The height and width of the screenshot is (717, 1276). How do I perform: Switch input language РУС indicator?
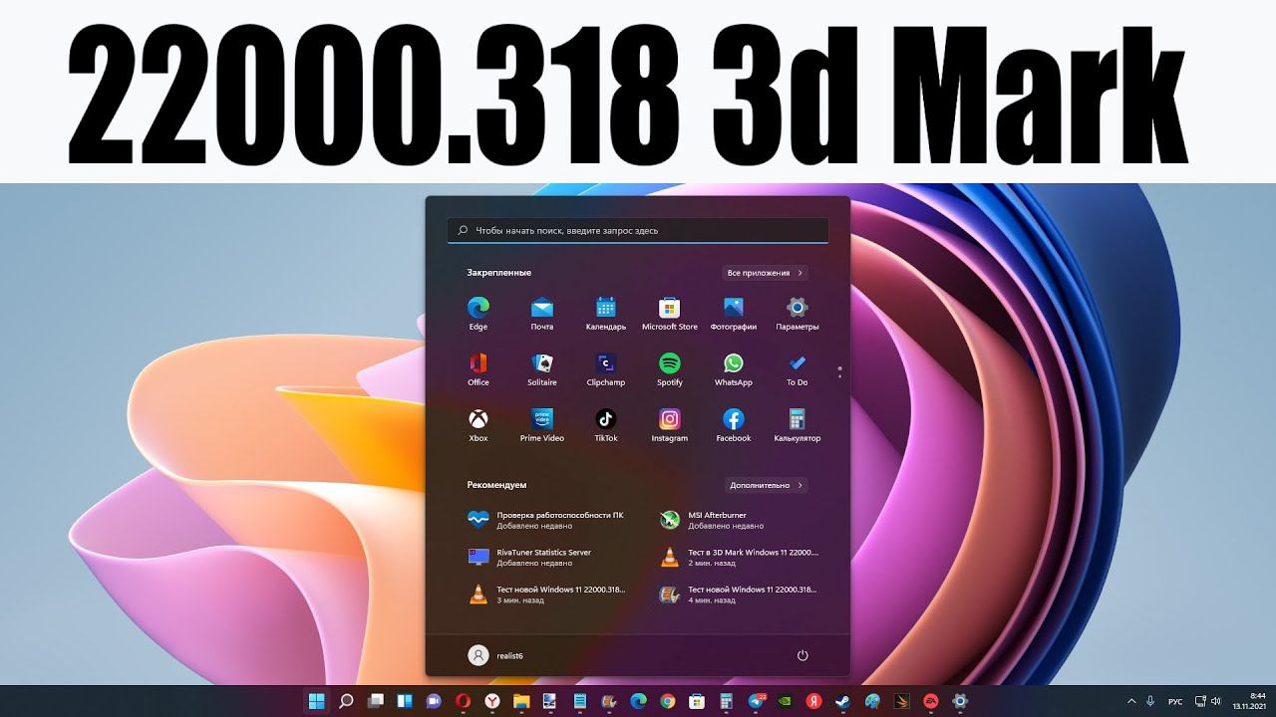pos(1175,701)
